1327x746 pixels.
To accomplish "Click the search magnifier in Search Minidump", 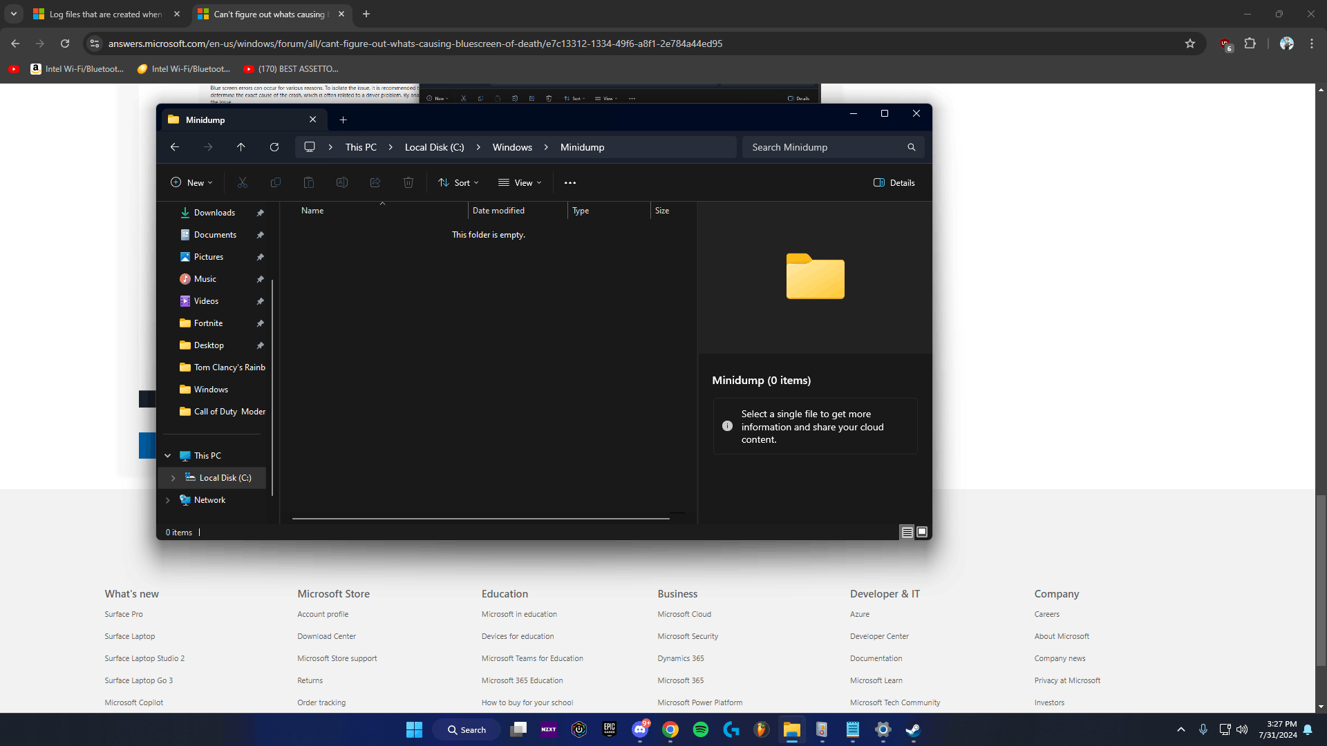I will [911, 147].
